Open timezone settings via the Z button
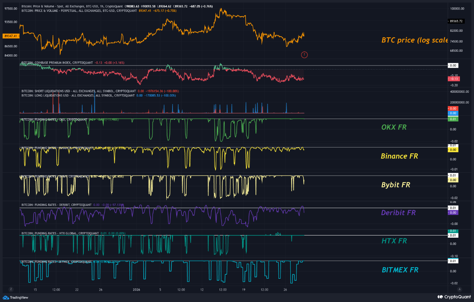The width and height of the screenshot is (474, 302). tap(11, 289)
